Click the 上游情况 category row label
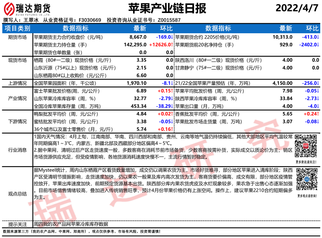This screenshot has height=238, width=322. (17, 83)
